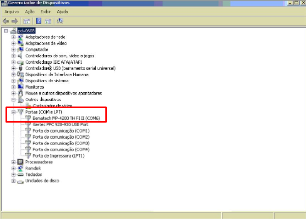Click the Gertec PPC port icon

[x=28, y=124]
